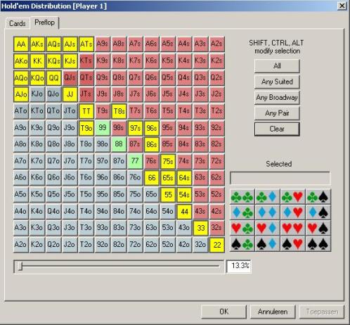350x325 pixels.
Task: Toggle the 99 pocket pair cell
Action: [103, 128]
